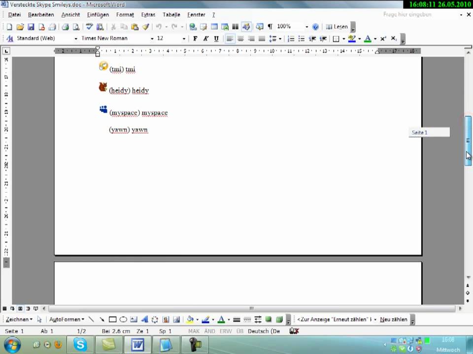Screen dimensions: 473x354
Task: Click the Windows Start orb
Action: [12, 345]
